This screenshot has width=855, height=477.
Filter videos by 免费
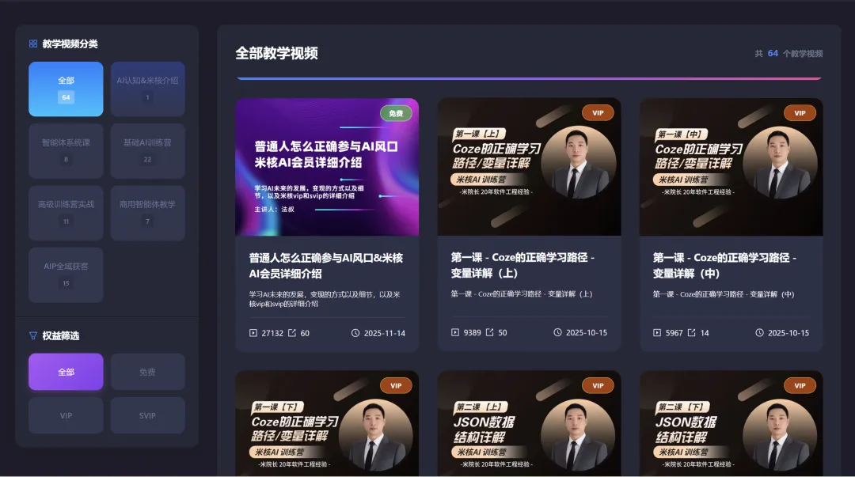[x=148, y=372]
